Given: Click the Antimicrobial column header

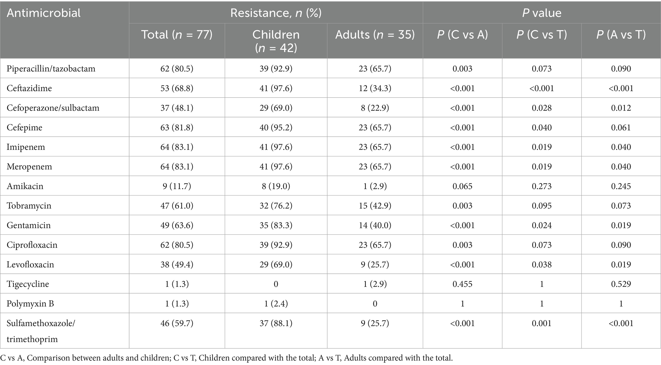Looking at the screenshot, I should click(x=44, y=13).
